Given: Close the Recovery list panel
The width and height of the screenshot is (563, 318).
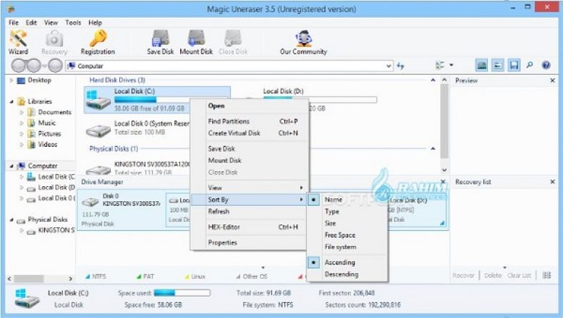Looking at the screenshot, I should click(552, 182).
